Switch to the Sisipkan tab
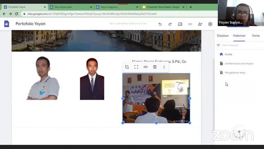Viewport: 264px width, 149px height. [223, 36]
